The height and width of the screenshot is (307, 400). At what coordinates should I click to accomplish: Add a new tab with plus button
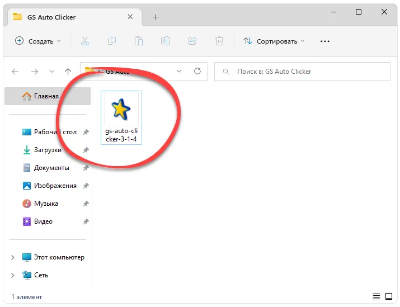pos(156,17)
